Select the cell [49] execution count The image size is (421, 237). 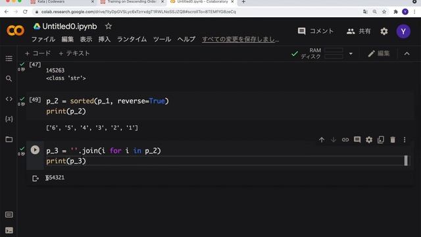click(35, 99)
